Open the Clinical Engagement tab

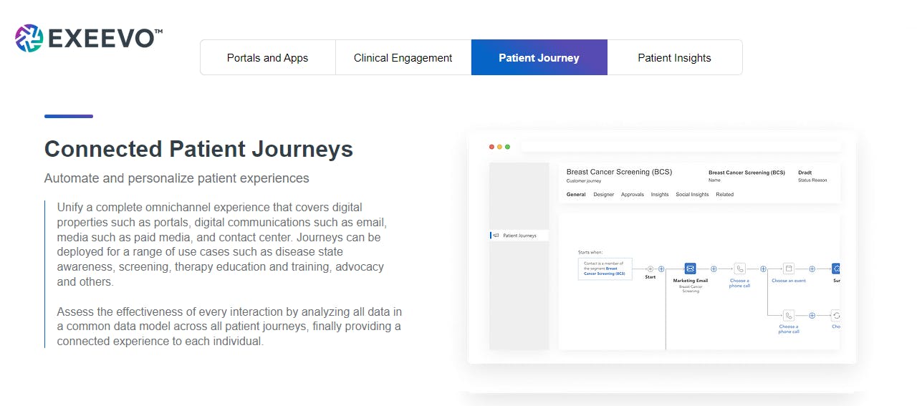pyautogui.click(x=403, y=58)
